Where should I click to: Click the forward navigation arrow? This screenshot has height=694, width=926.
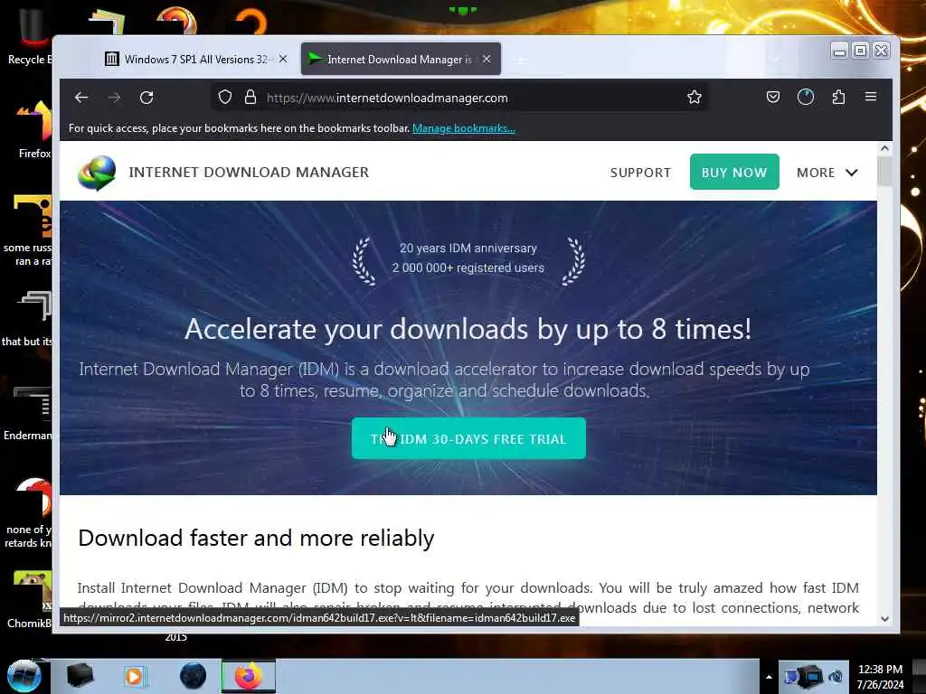point(114,98)
